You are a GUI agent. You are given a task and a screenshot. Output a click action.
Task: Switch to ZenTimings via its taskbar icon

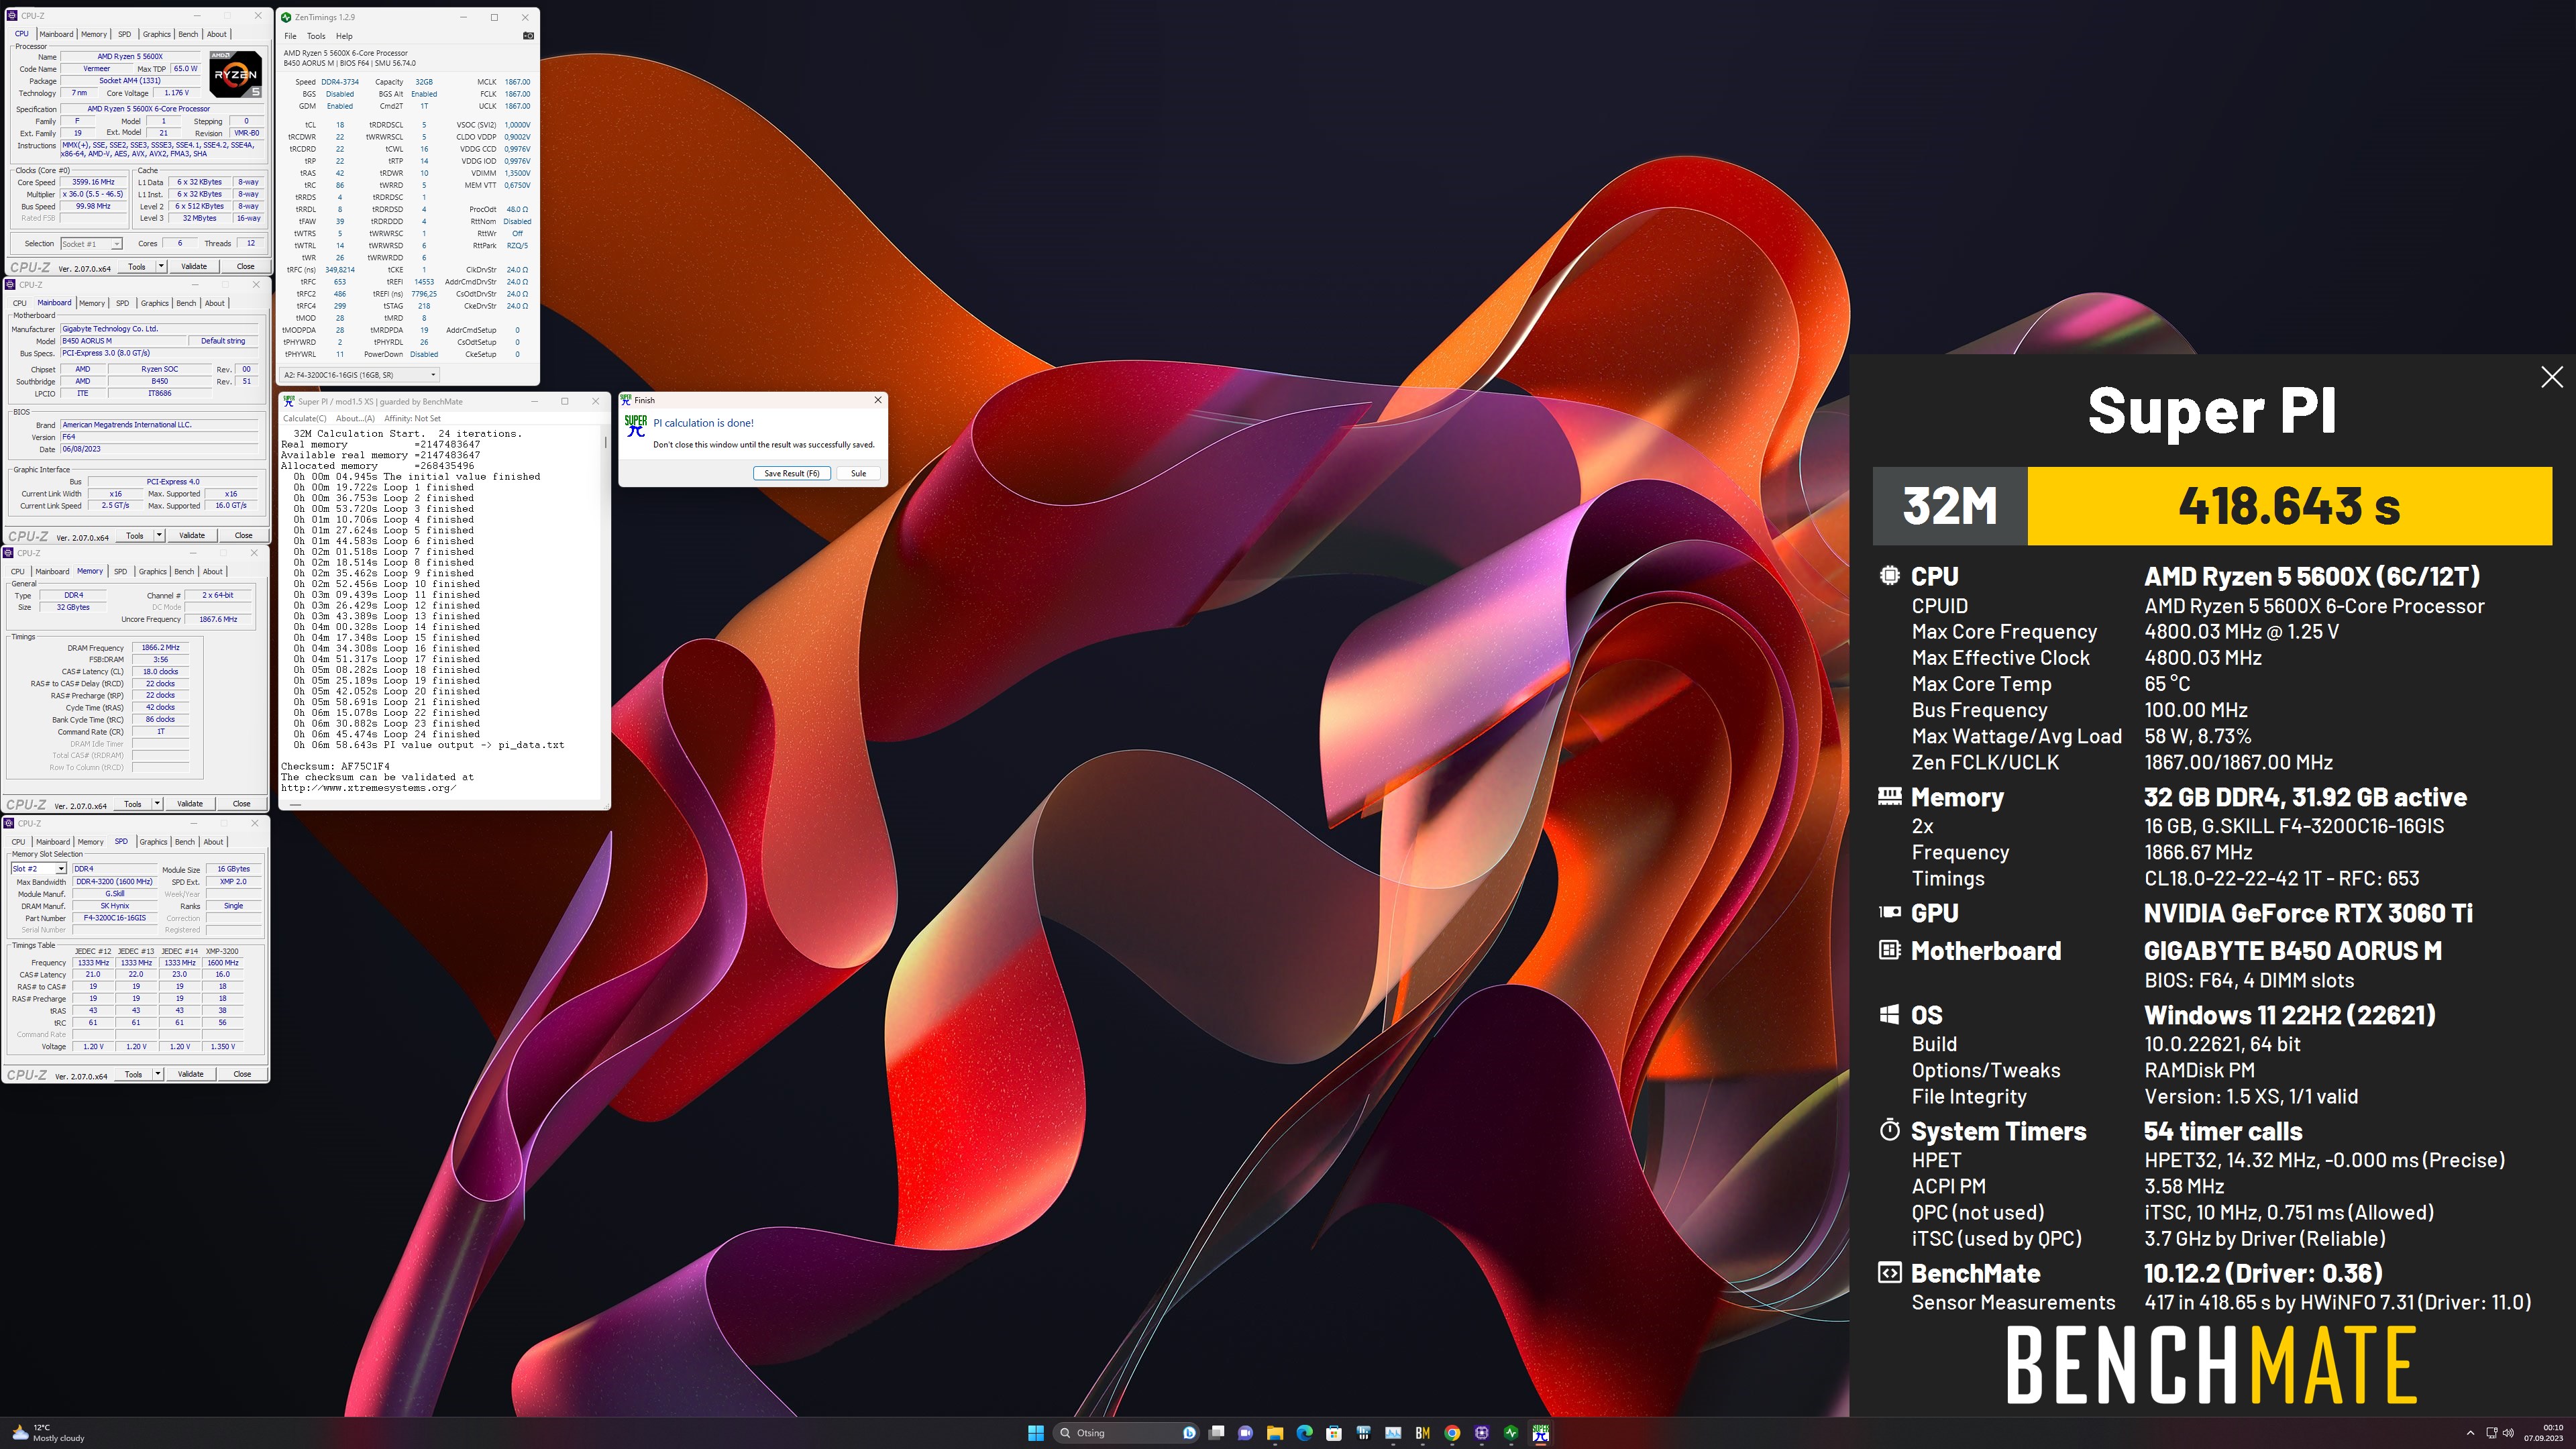click(1511, 1433)
